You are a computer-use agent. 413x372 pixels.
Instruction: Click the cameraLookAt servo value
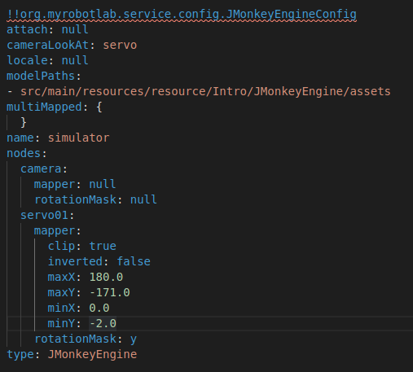click(x=120, y=45)
